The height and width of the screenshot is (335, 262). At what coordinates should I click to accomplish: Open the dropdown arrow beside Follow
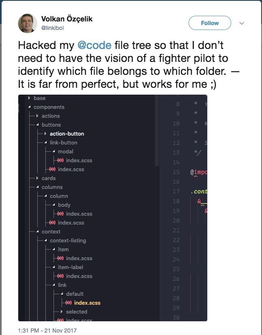coord(242,23)
